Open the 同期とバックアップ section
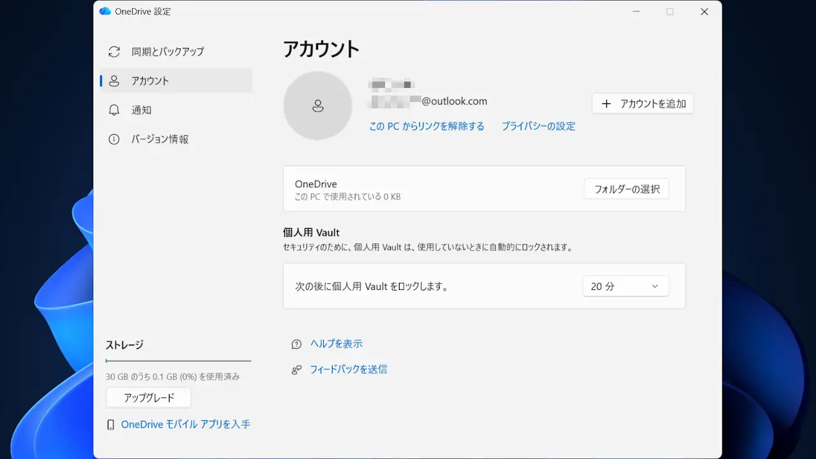The image size is (816, 459). point(168,52)
